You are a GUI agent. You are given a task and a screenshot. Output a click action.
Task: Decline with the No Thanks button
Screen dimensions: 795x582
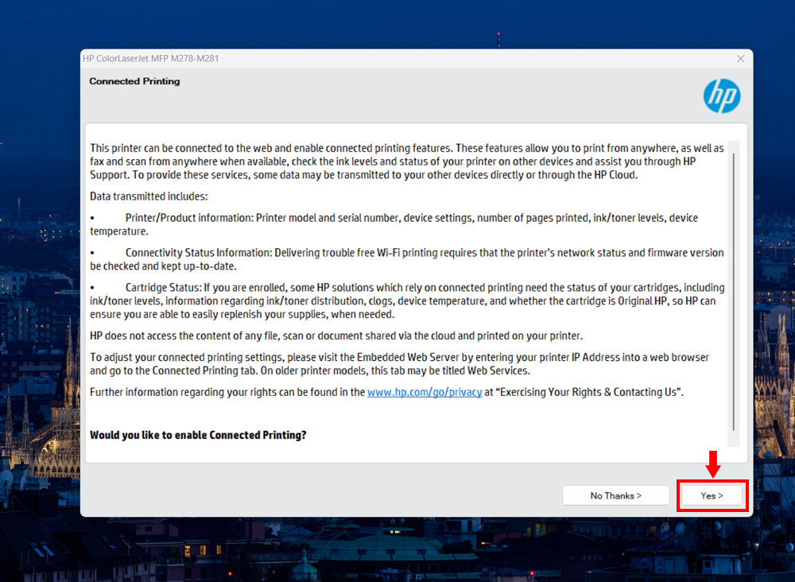pyautogui.click(x=615, y=495)
